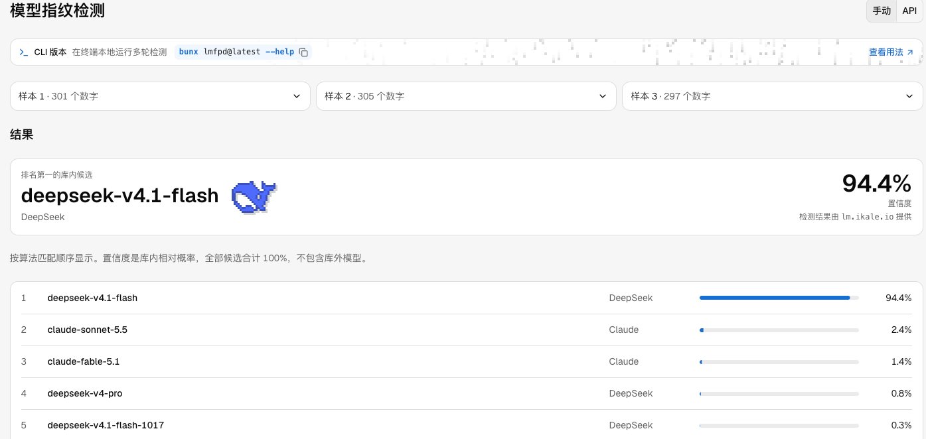This screenshot has width=926, height=439.
Task: Click the 结果 section heading
Action: point(22,135)
